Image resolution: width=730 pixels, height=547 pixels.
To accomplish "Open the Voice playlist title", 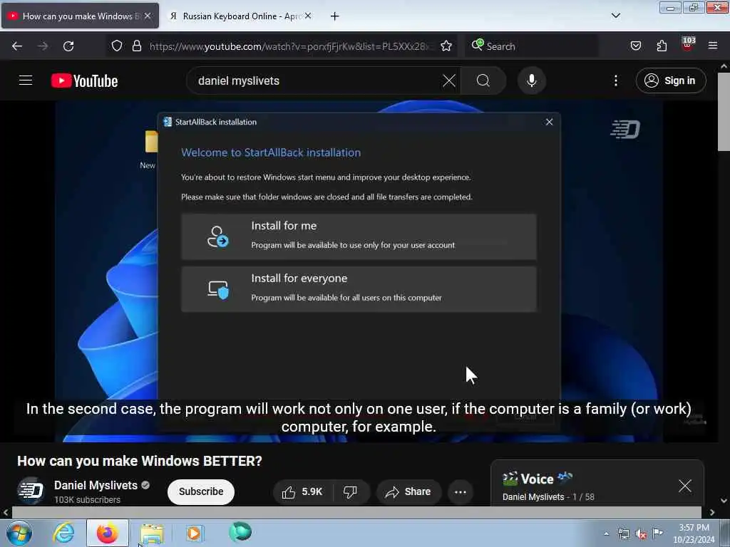I will [x=537, y=479].
